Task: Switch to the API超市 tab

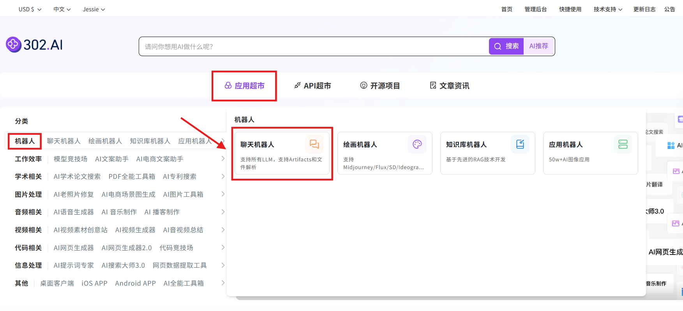Action: pos(312,86)
